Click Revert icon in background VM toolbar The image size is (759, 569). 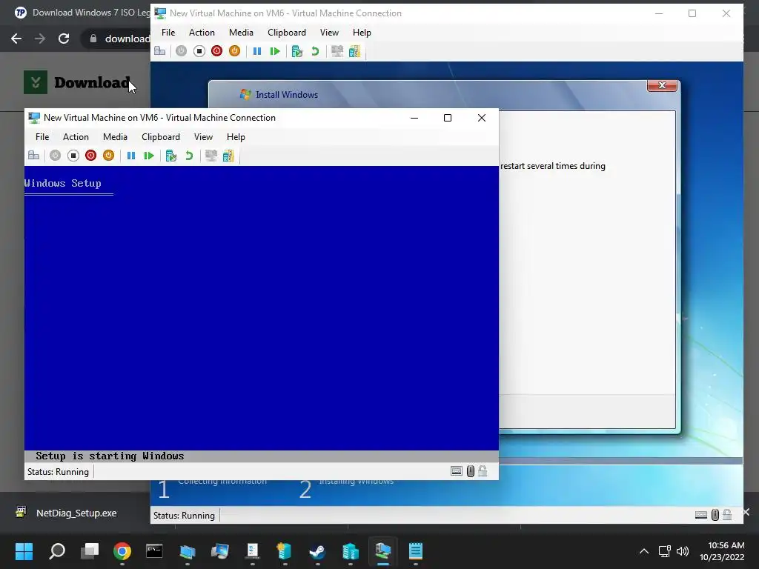point(315,51)
